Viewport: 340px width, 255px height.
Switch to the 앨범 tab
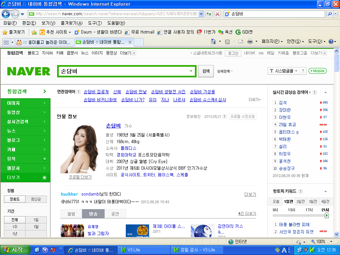(x=71, y=213)
